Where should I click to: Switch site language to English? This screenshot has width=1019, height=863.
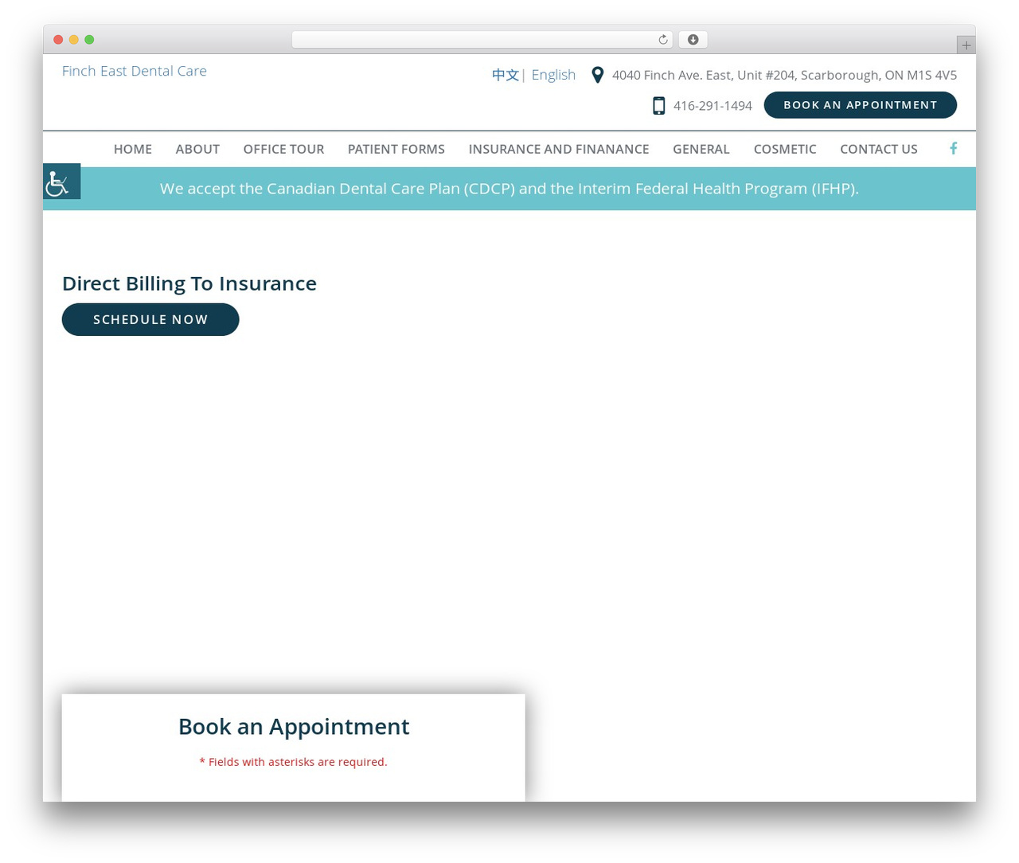(x=553, y=75)
